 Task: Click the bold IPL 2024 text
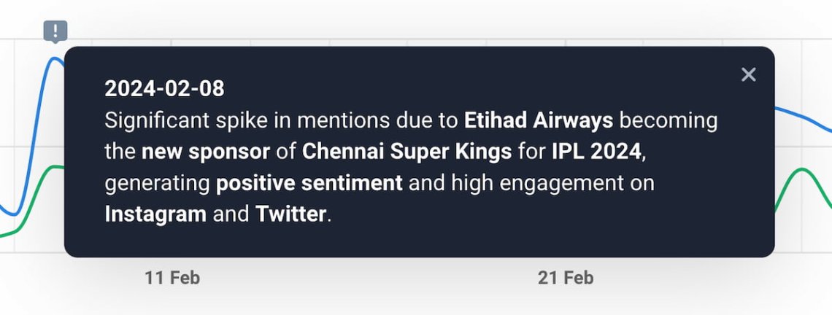pos(597,152)
